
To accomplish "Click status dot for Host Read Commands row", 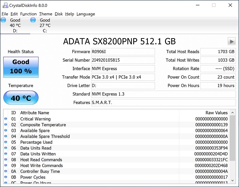I will pyautogui.click(x=6, y=159).
